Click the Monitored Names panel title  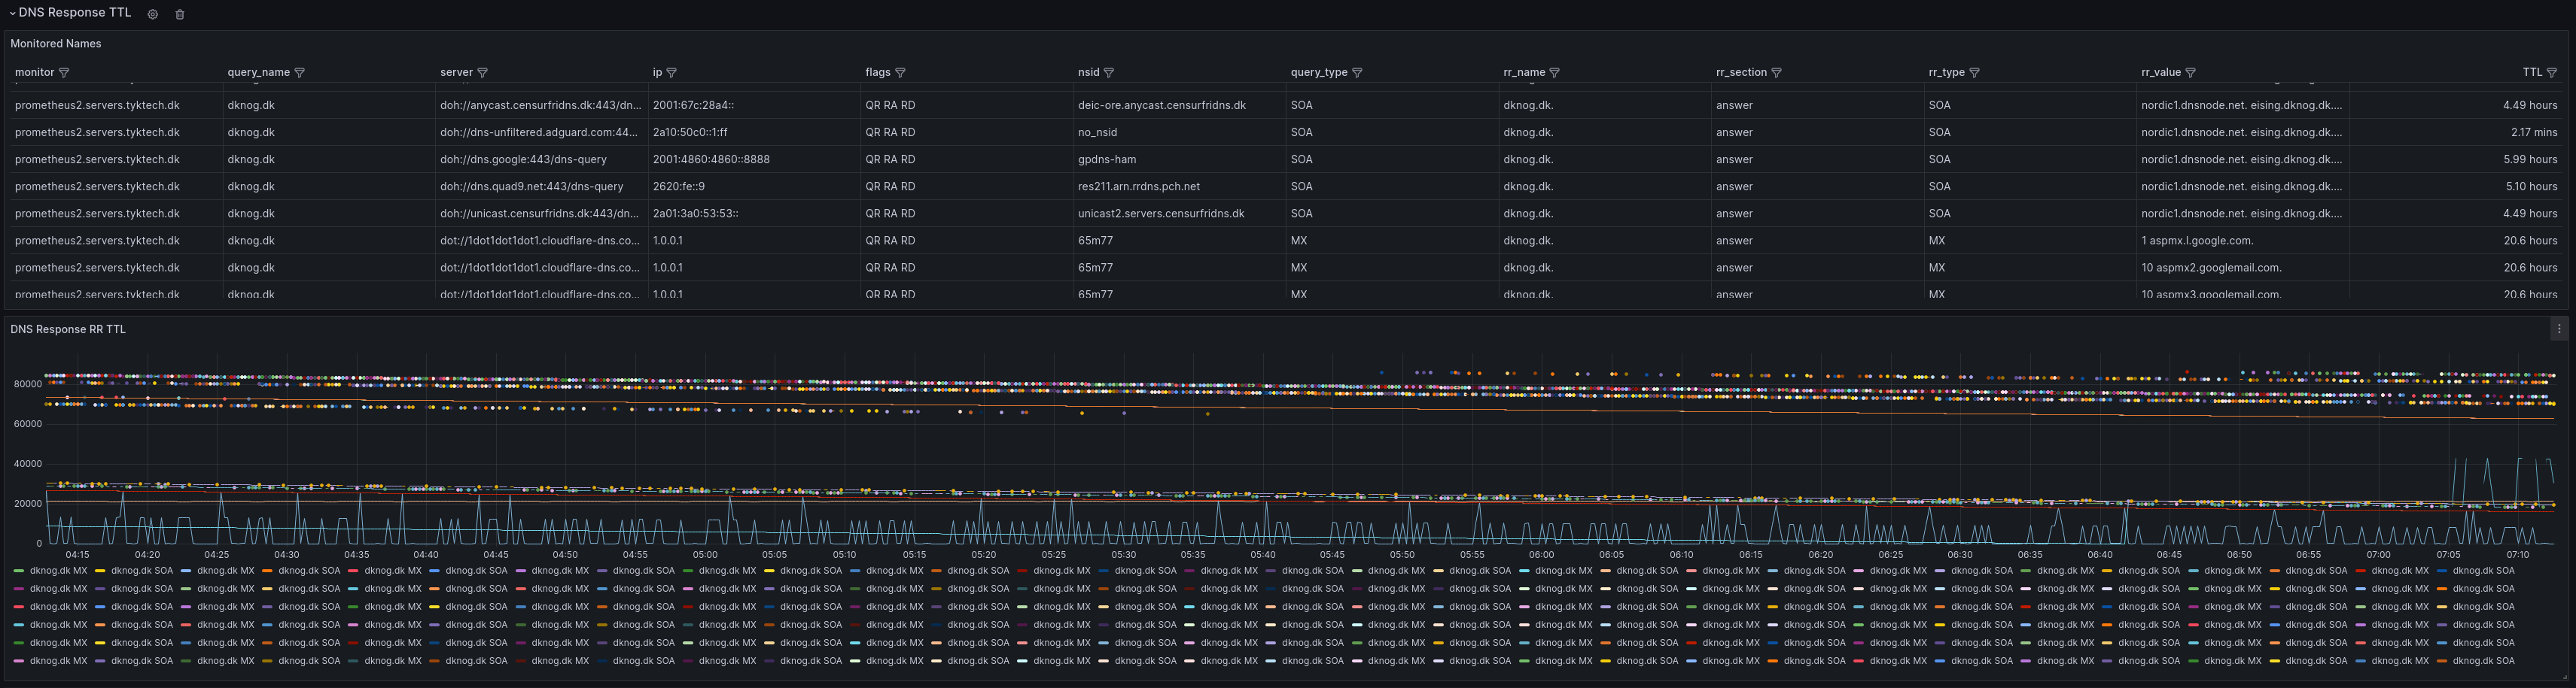point(56,44)
